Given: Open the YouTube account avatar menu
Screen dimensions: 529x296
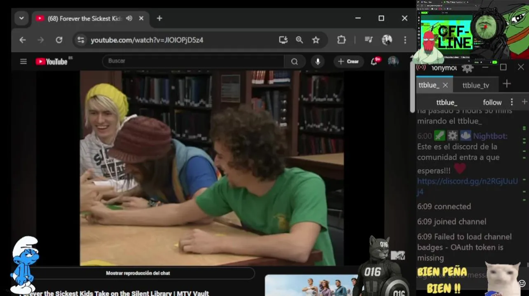Looking at the screenshot, I should pyautogui.click(x=393, y=61).
